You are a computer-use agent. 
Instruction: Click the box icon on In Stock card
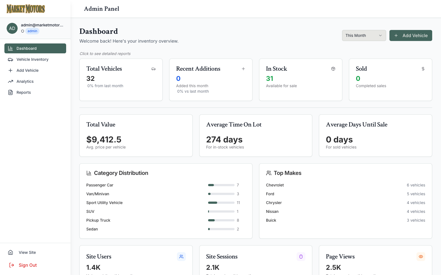[x=333, y=69]
